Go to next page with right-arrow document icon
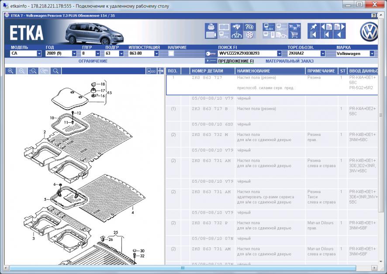387x274 pixels. click(x=339, y=27)
